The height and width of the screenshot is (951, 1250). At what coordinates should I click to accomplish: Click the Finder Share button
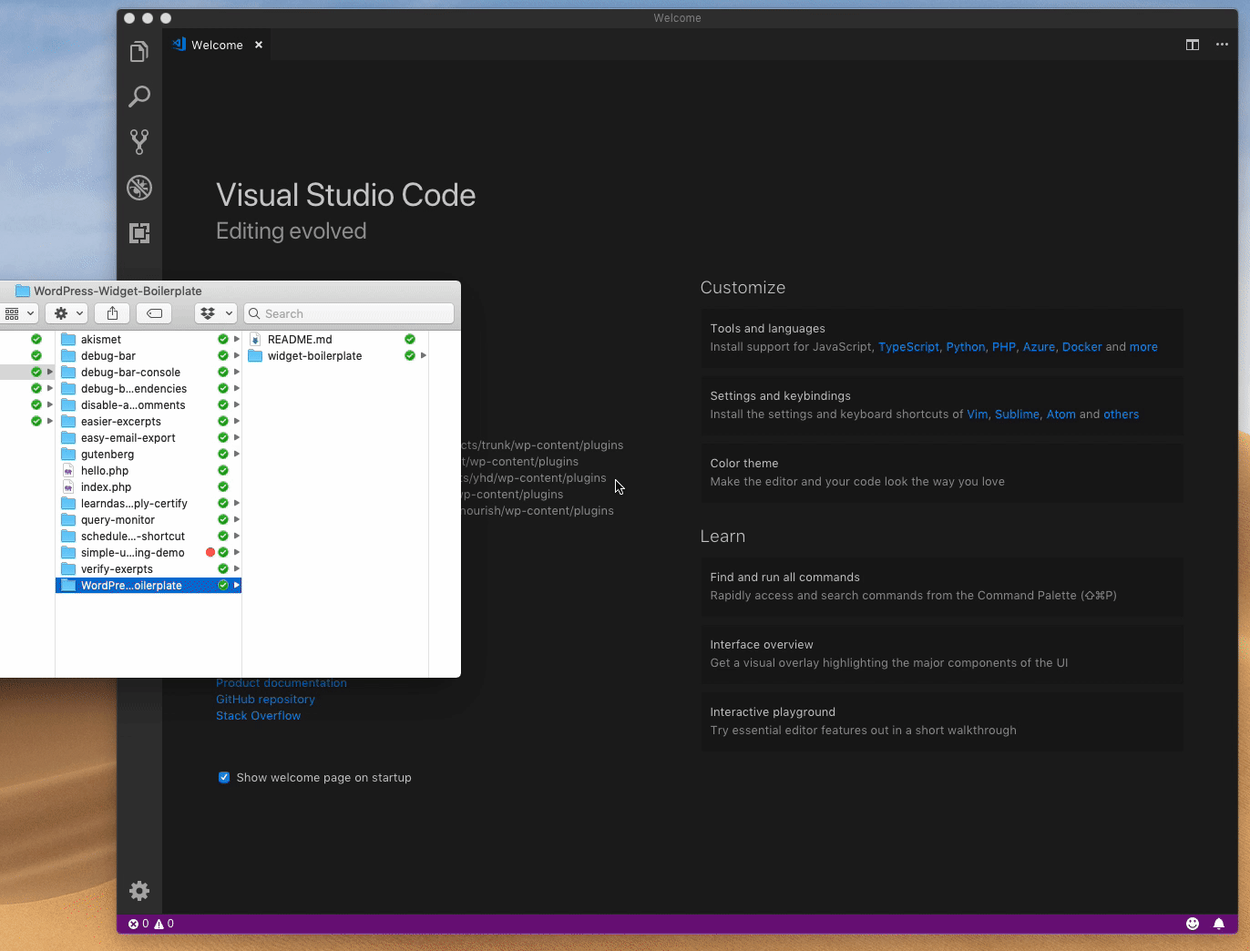tap(113, 313)
